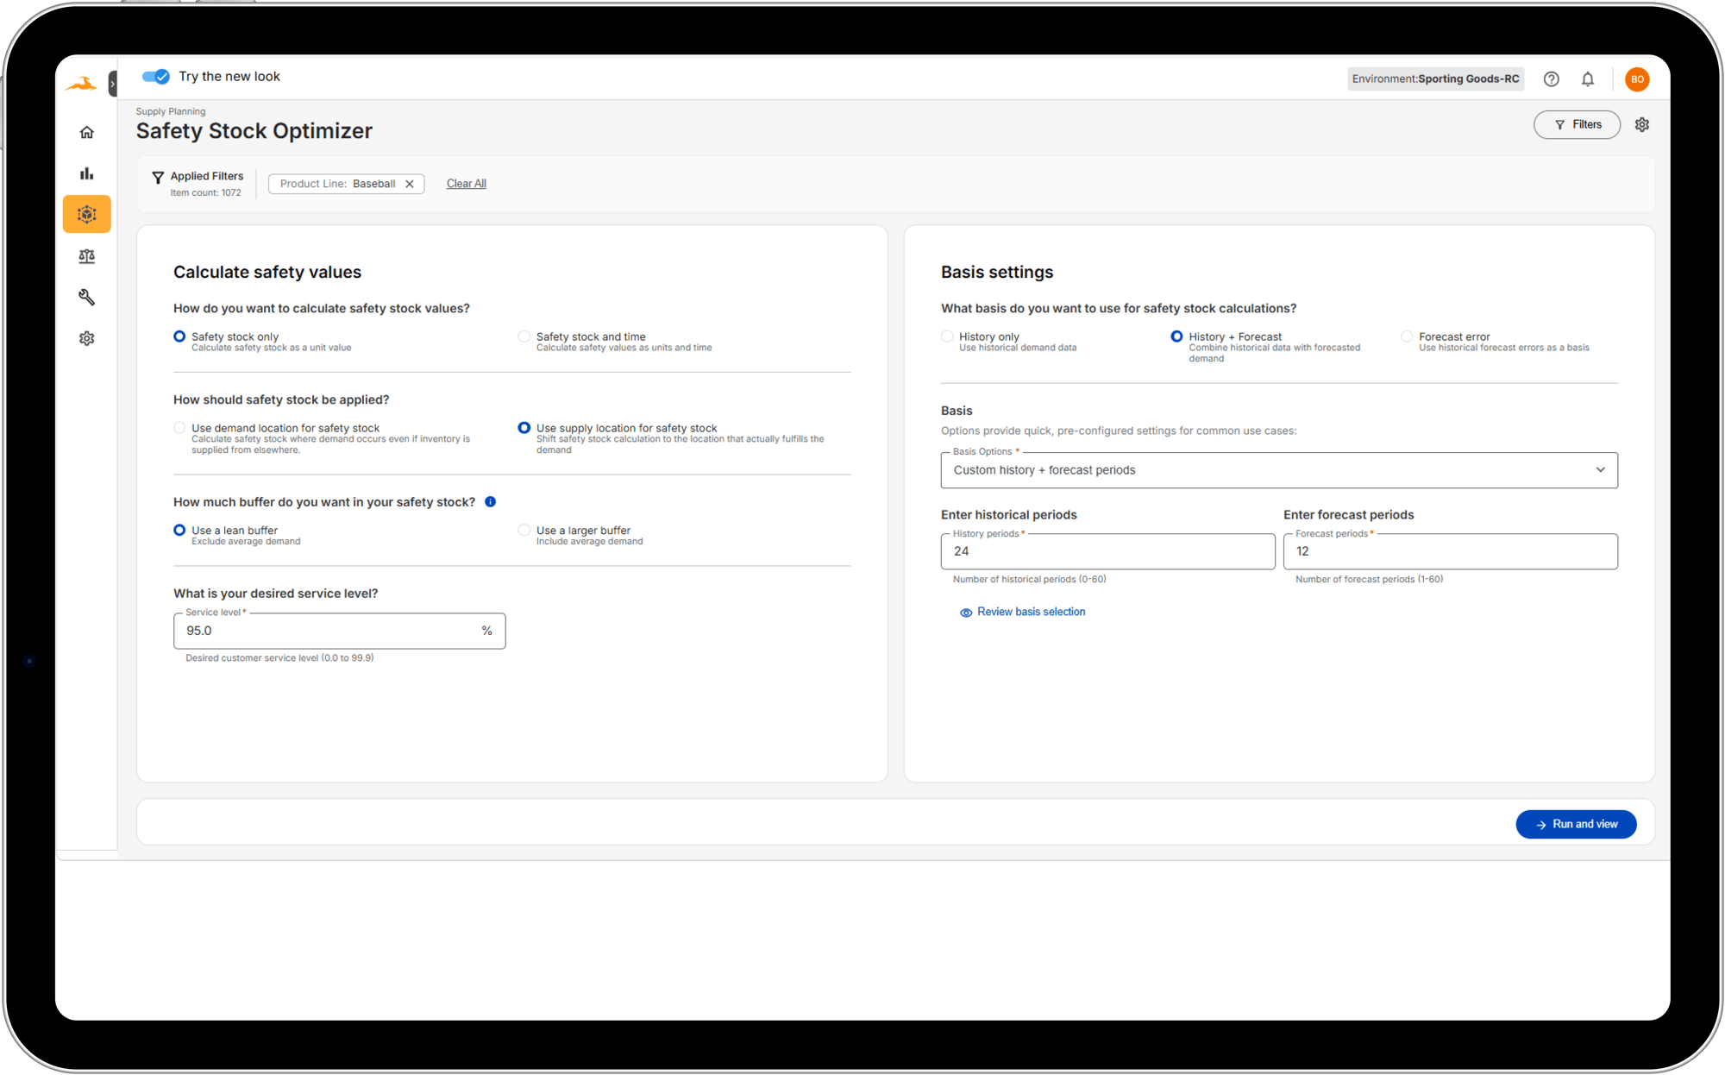
Task: Click the Supply Planning breadcrumb
Action: [171, 111]
